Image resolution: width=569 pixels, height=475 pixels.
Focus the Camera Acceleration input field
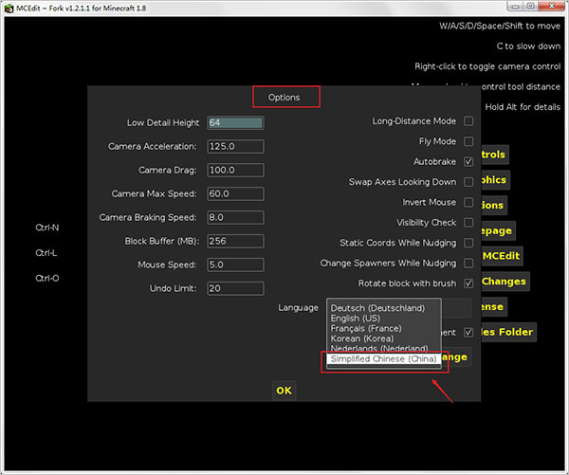point(234,146)
